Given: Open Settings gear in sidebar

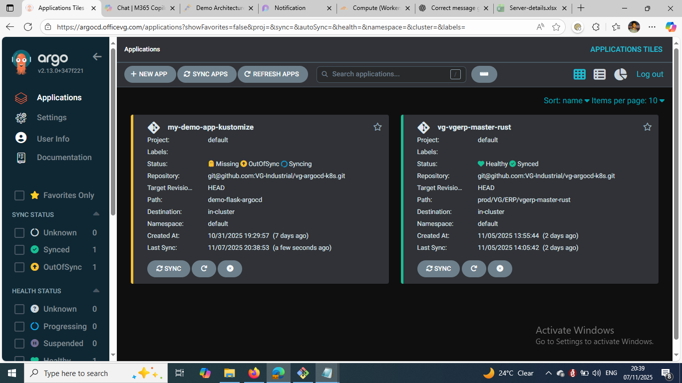Looking at the screenshot, I should click(x=21, y=118).
